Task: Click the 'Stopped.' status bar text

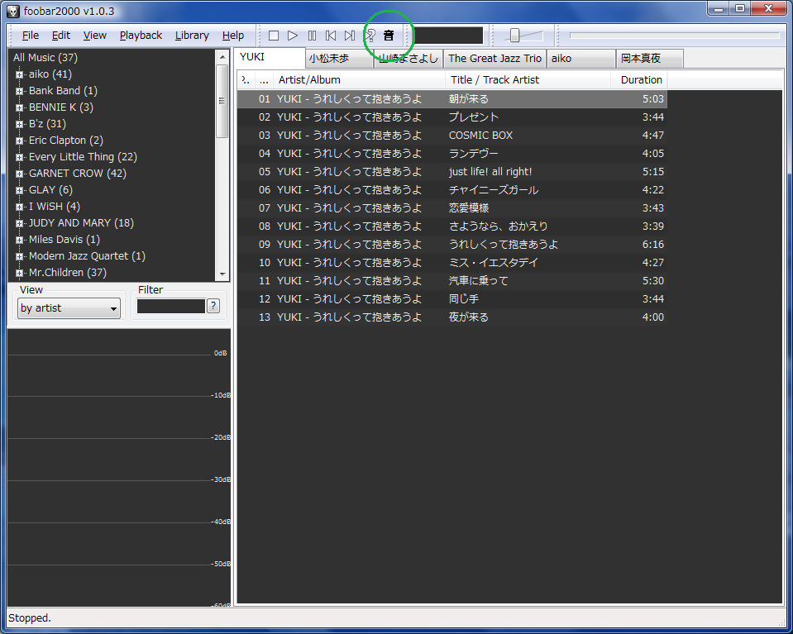Action: [x=29, y=618]
